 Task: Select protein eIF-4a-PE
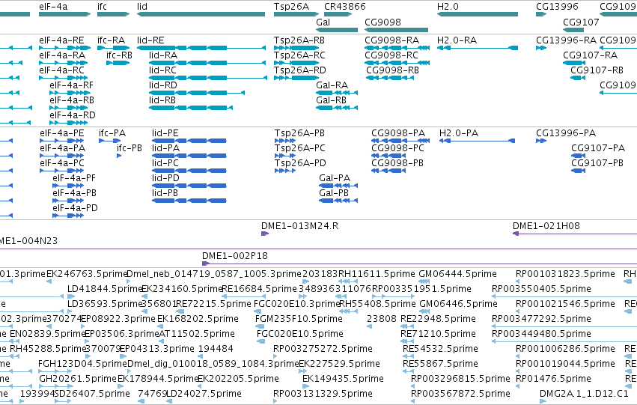point(61,141)
